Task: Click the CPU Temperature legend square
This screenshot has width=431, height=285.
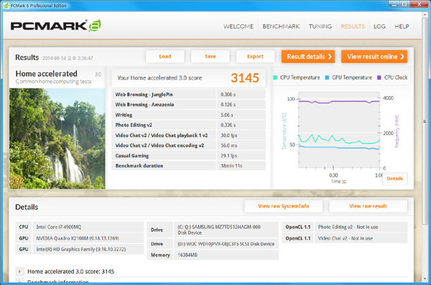Action: 275,78
